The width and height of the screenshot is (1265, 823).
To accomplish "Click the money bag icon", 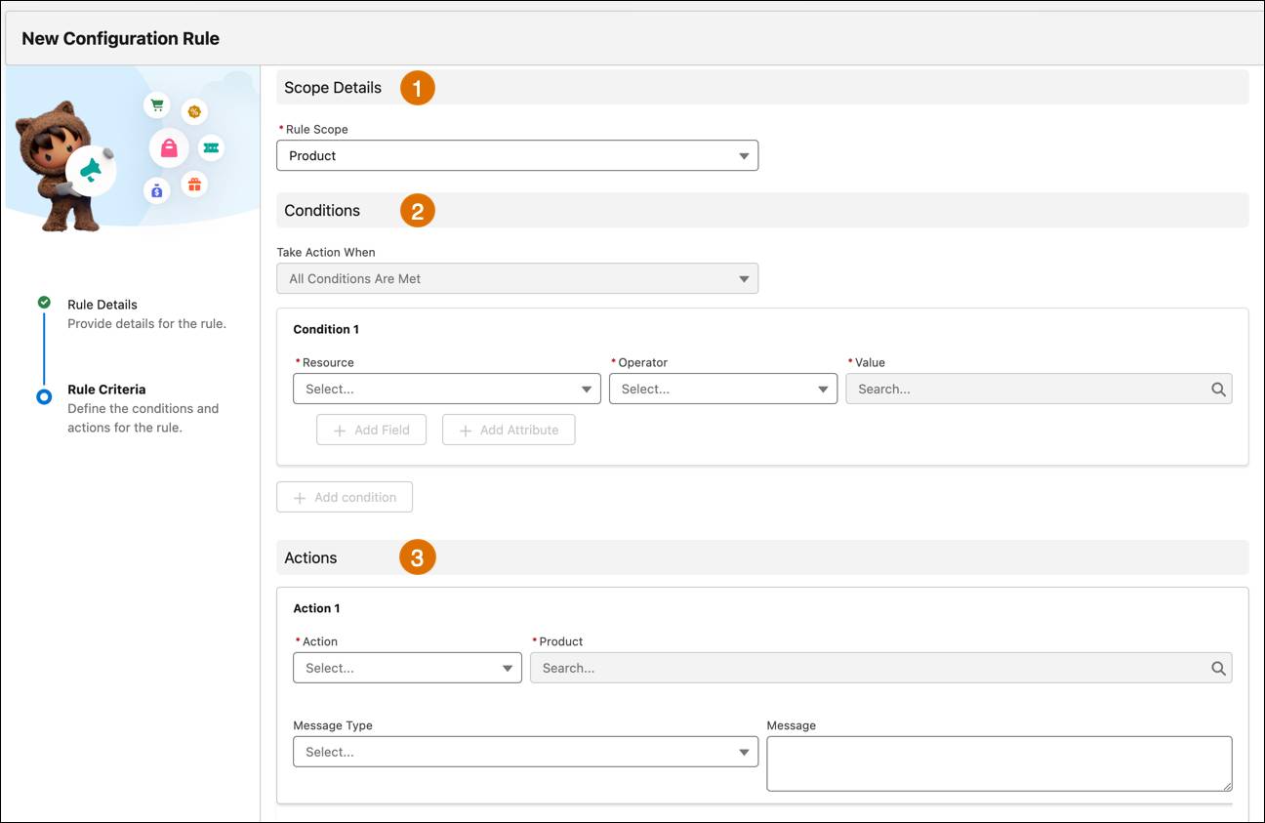I will click(156, 190).
